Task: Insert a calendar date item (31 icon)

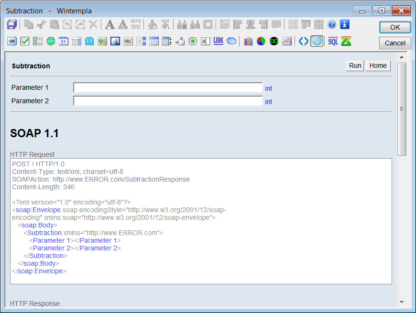Action: pos(64,42)
